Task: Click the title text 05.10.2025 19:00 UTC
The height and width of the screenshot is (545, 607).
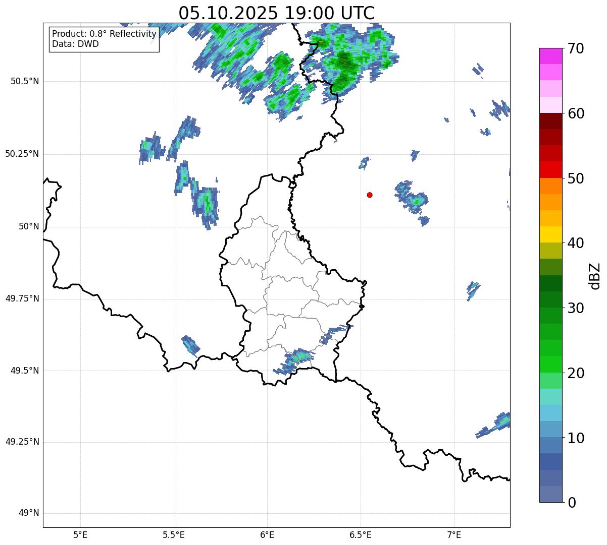Action: tap(277, 13)
